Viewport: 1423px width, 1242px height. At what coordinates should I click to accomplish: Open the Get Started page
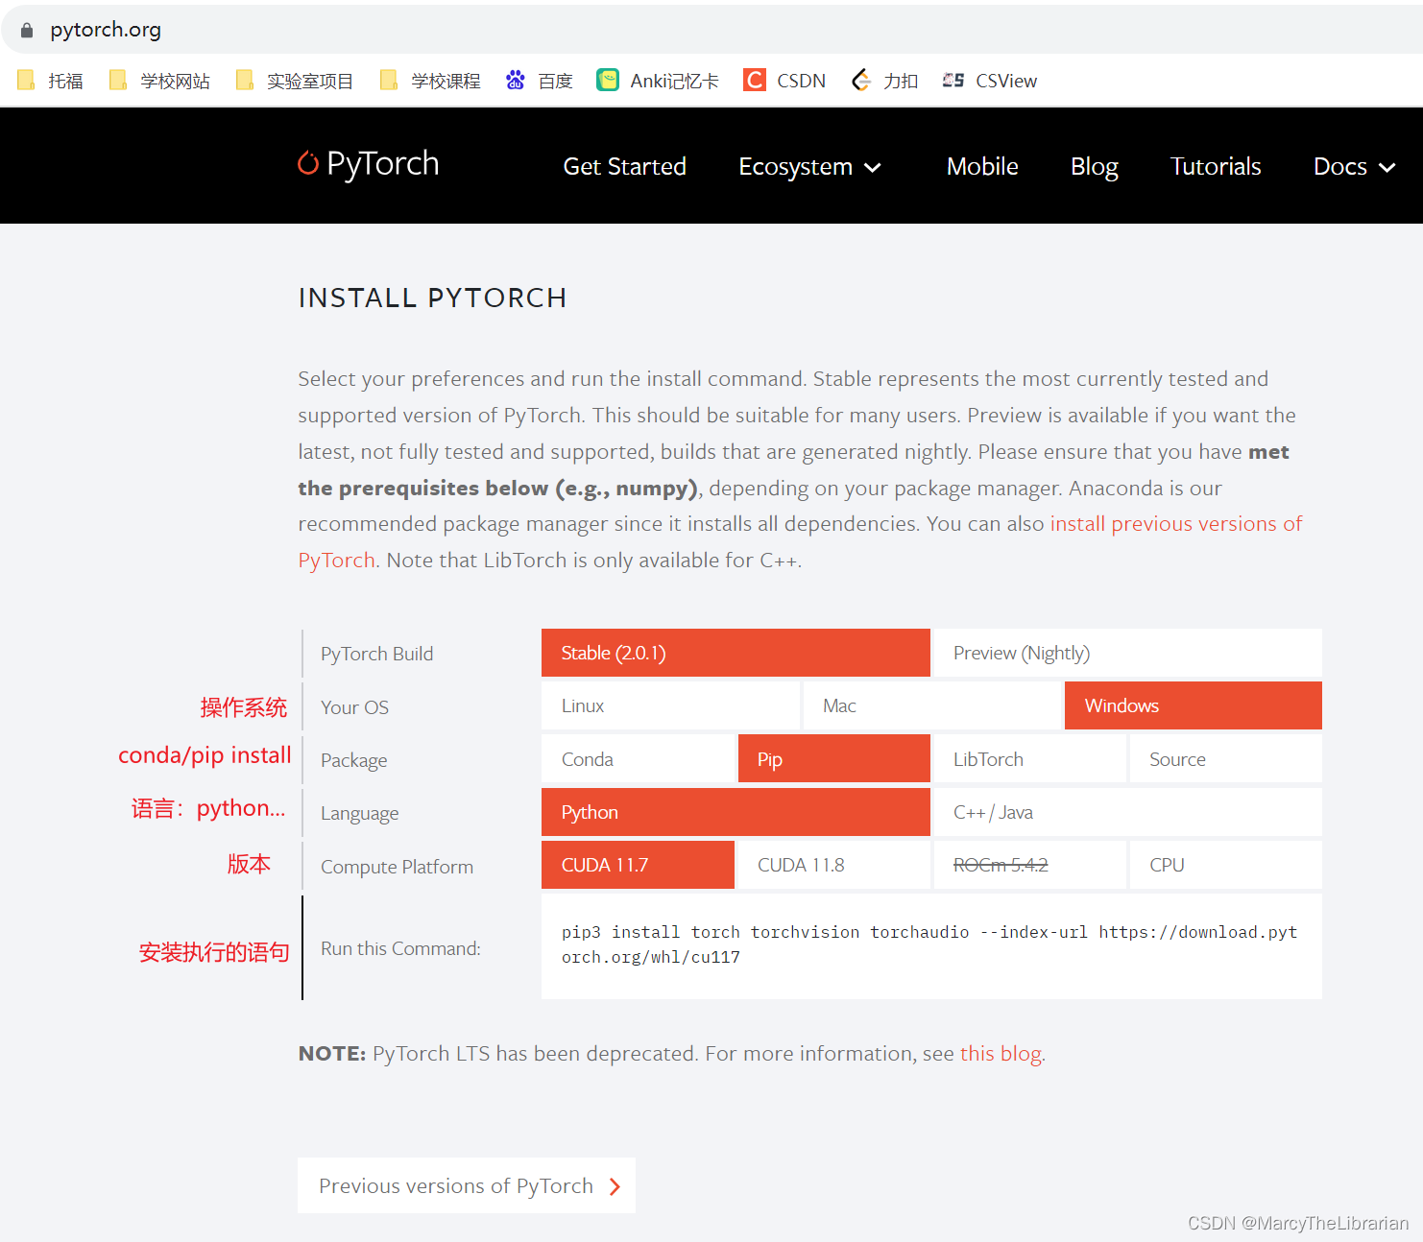point(624,167)
